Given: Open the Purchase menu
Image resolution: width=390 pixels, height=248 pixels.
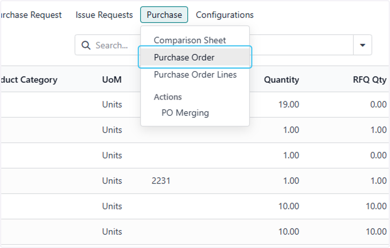Looking at the screenshot, I should (x=164, y=15).
